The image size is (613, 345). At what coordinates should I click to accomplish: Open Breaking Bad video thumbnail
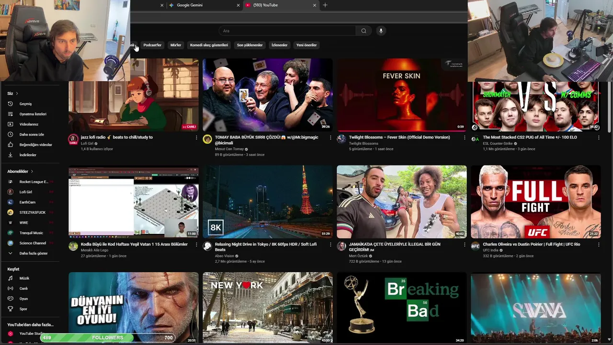402,308
